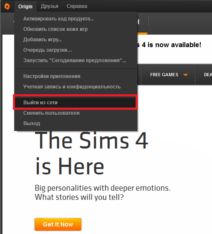Click The Sims 4 is Here headline
The width and height of the screenshot is (212, 234).
click(91, 153)
